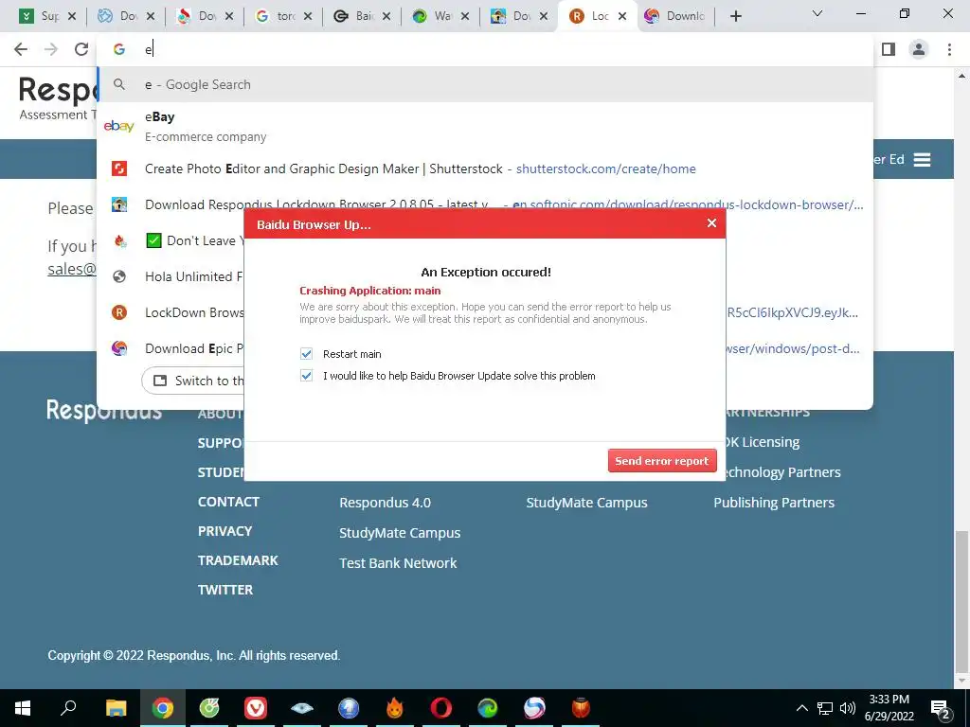Open Chrome three-dot menu
This screenshot has height=727, width=970.
(949, 49)
